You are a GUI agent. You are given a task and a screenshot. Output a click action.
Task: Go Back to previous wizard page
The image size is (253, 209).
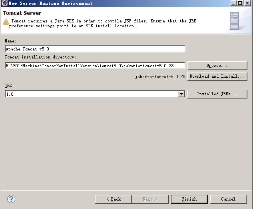(113, 199)
